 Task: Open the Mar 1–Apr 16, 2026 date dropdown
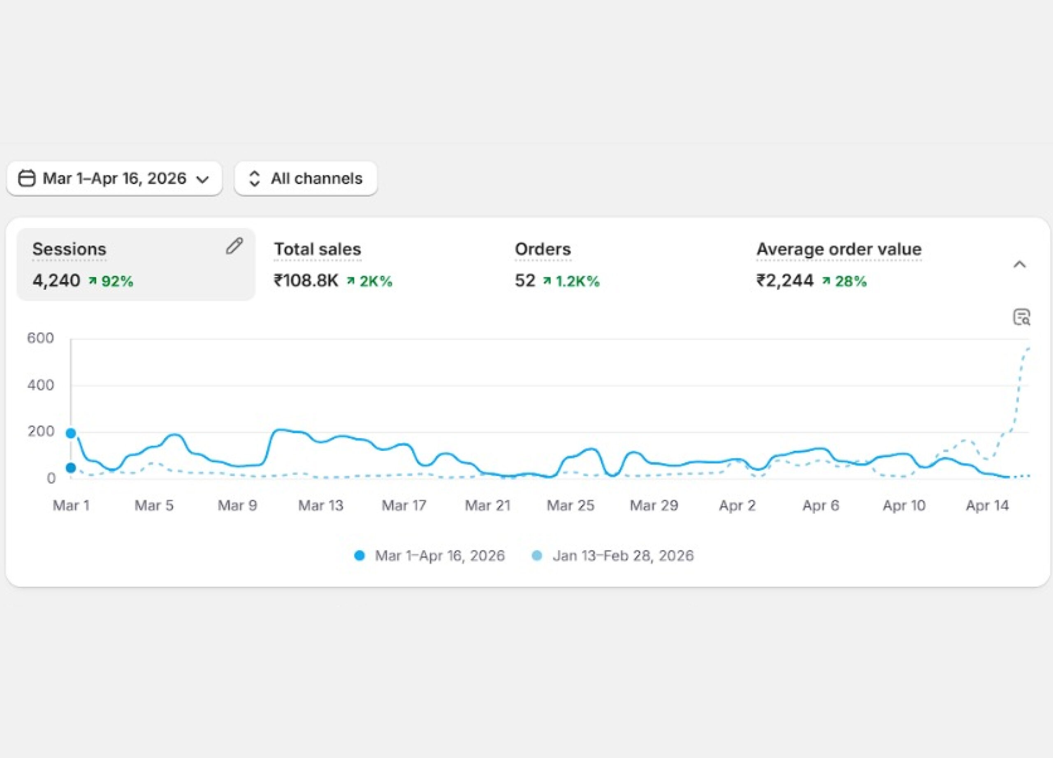114,179
